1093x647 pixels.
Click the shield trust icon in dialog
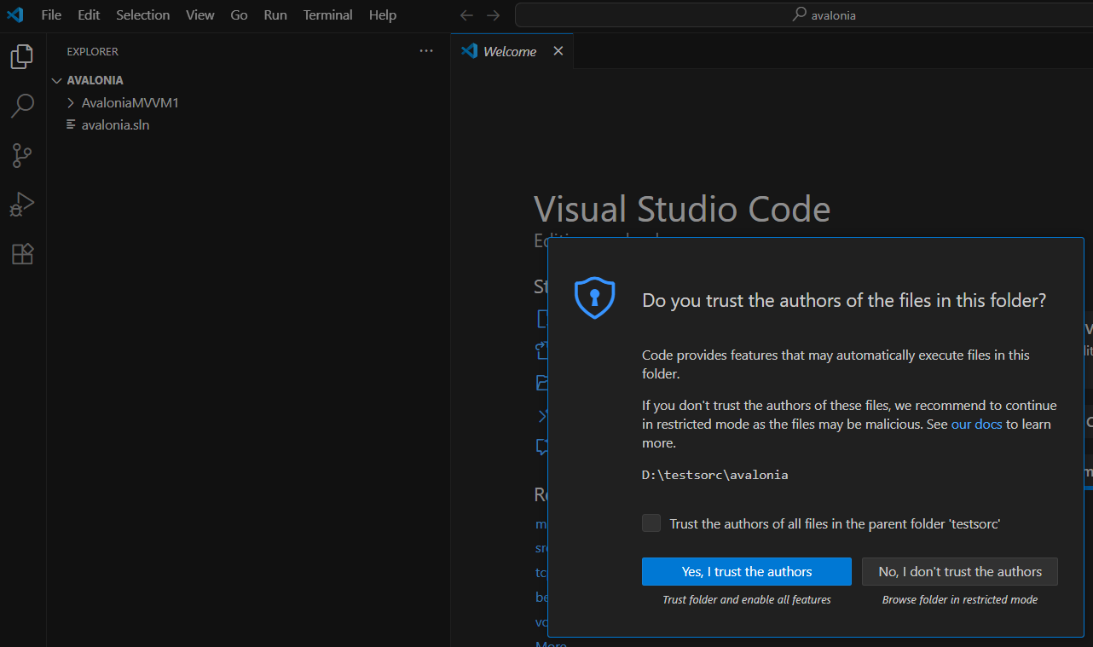pyautogui.click(x=595, y=298)
